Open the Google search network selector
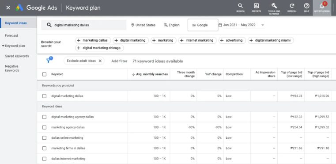This screenshot has width=336, height=164. coord(203,25)
